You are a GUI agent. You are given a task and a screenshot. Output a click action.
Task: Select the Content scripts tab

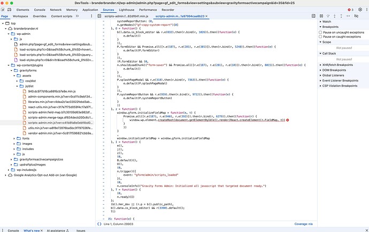[x=61, y=16]
